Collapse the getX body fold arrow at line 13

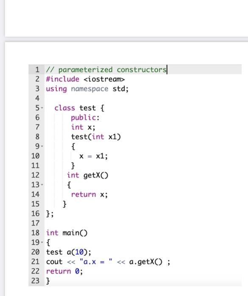[42, 185]
